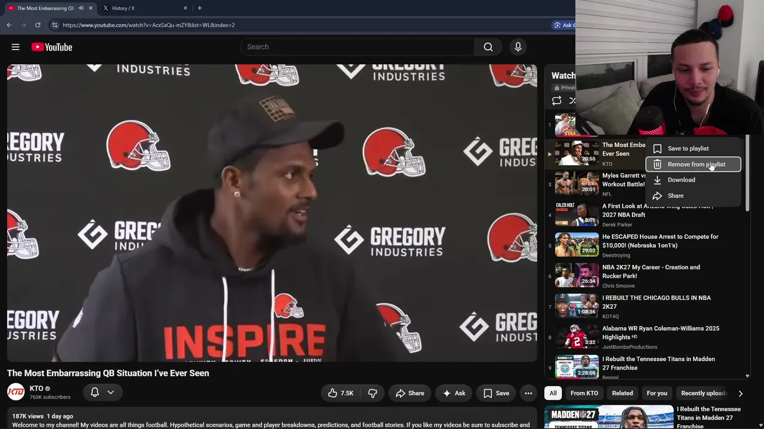Click Save button under video
Image resolution: width=764 pixels, height=429 pixels.
coord(496,393)
